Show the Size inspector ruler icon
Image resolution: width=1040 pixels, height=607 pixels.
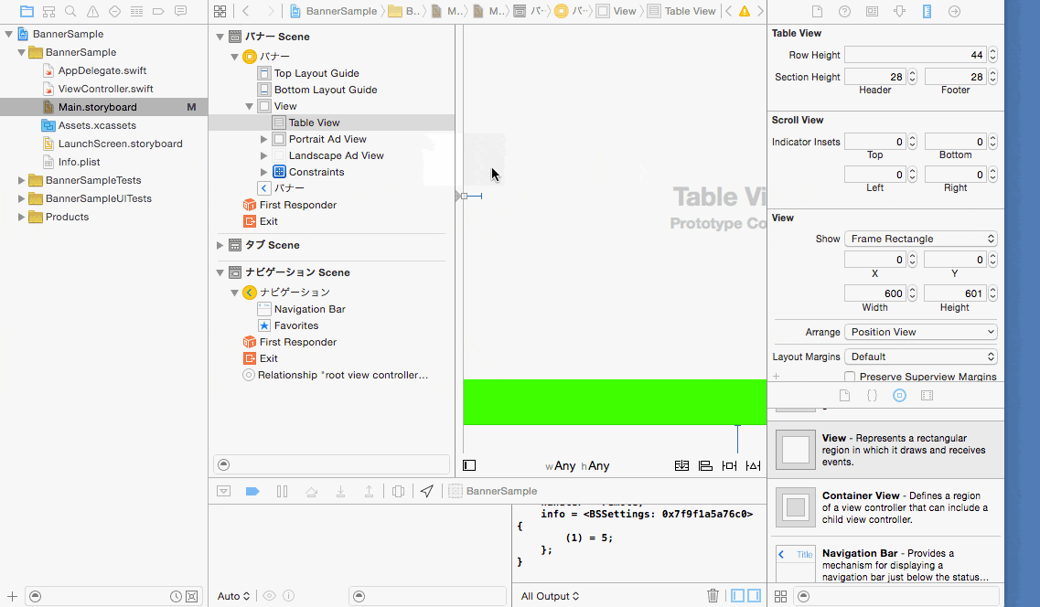(x=927, y=11)
